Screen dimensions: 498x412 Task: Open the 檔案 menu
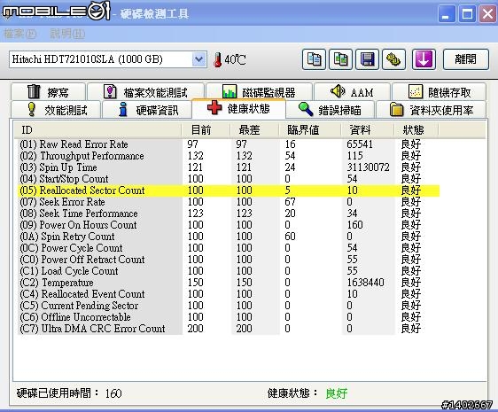point(20,34)
